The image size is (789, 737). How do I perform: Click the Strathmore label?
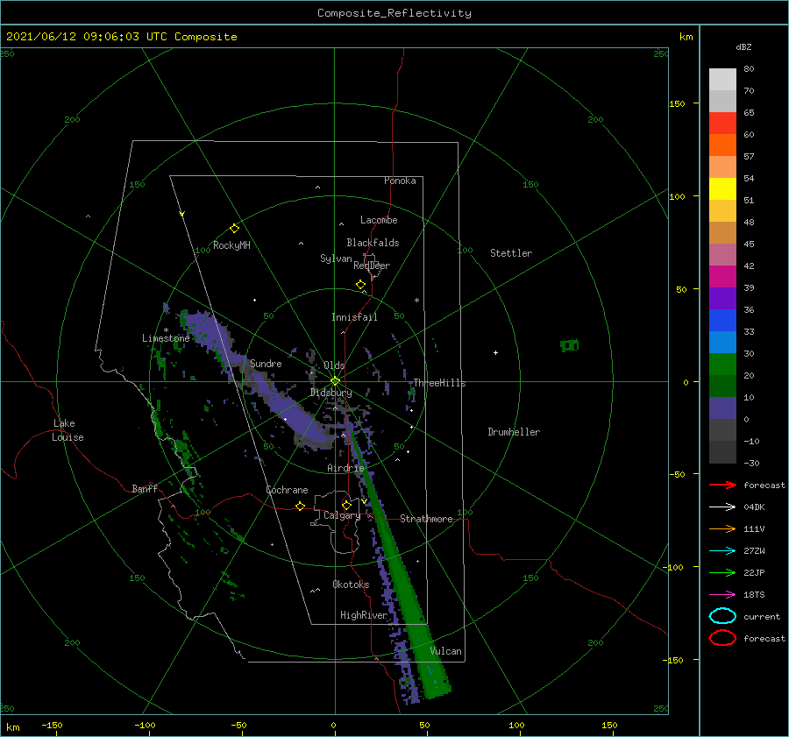tap(426, 519)
